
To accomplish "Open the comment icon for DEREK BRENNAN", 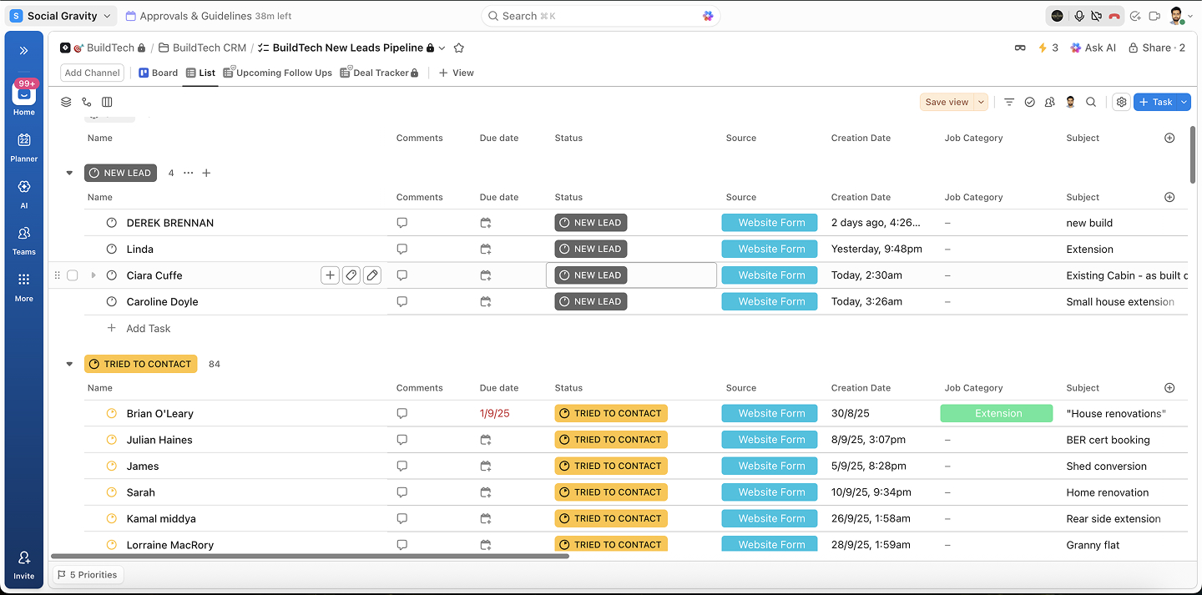I will 402,223.
